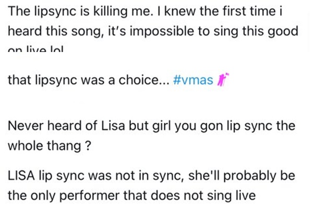Open the #vmas hashtag link
313x208 pixels.
pyautogui.click(x=190, y=81)
